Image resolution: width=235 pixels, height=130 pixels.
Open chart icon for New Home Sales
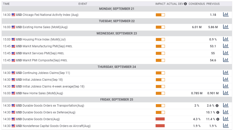[226, 93]
